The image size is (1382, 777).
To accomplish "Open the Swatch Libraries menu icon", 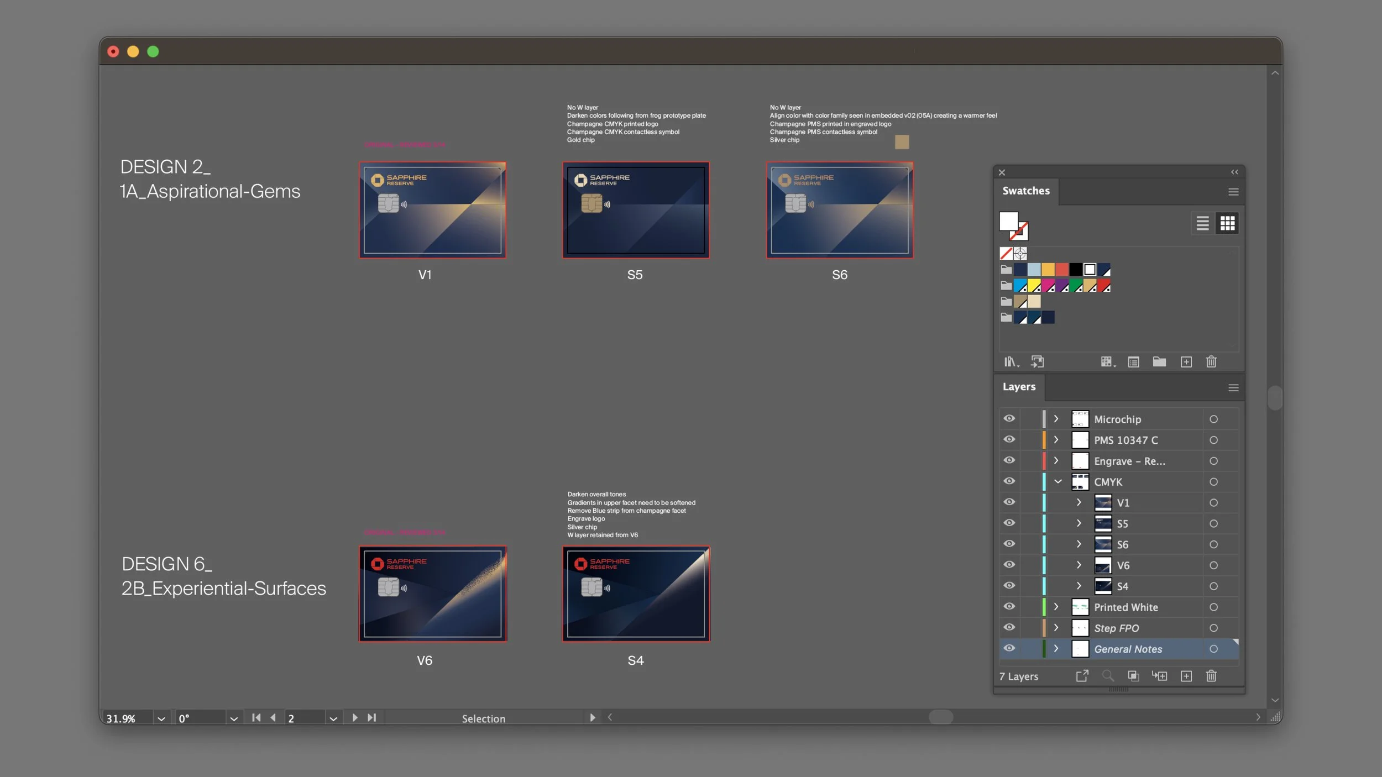I will coord(1011,362).
